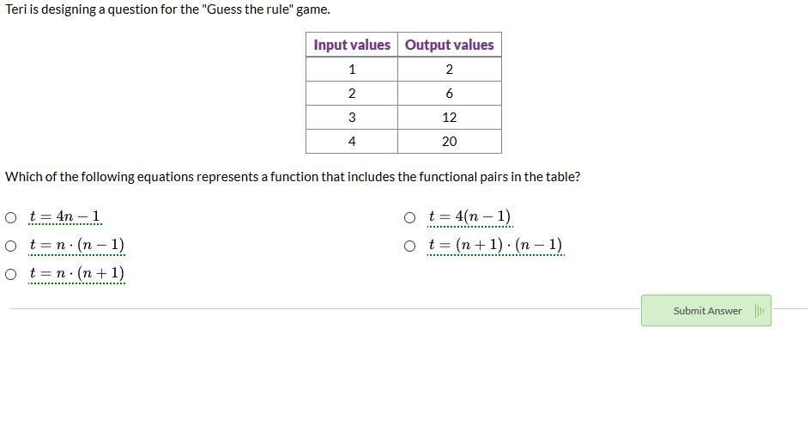The width and height of the screenshot is (811, 438).
Task: Submit the answer with the green button
Action: pyautogui.click(x=706, y=311)
